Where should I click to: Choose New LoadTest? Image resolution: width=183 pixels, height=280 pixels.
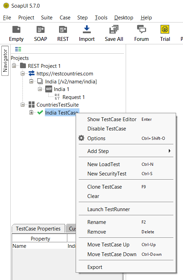pos(126,164)
